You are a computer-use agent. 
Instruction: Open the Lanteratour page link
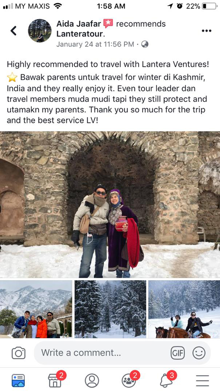(79, 34)
